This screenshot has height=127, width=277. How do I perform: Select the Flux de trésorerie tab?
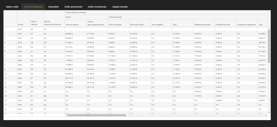click(x=33, y=7)
